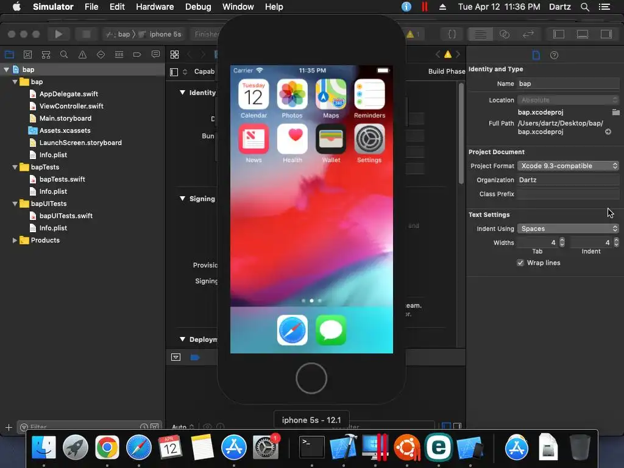Switch to the version editor
The height and width of the screenshot is (468, 624).
(x=528, y=34)
